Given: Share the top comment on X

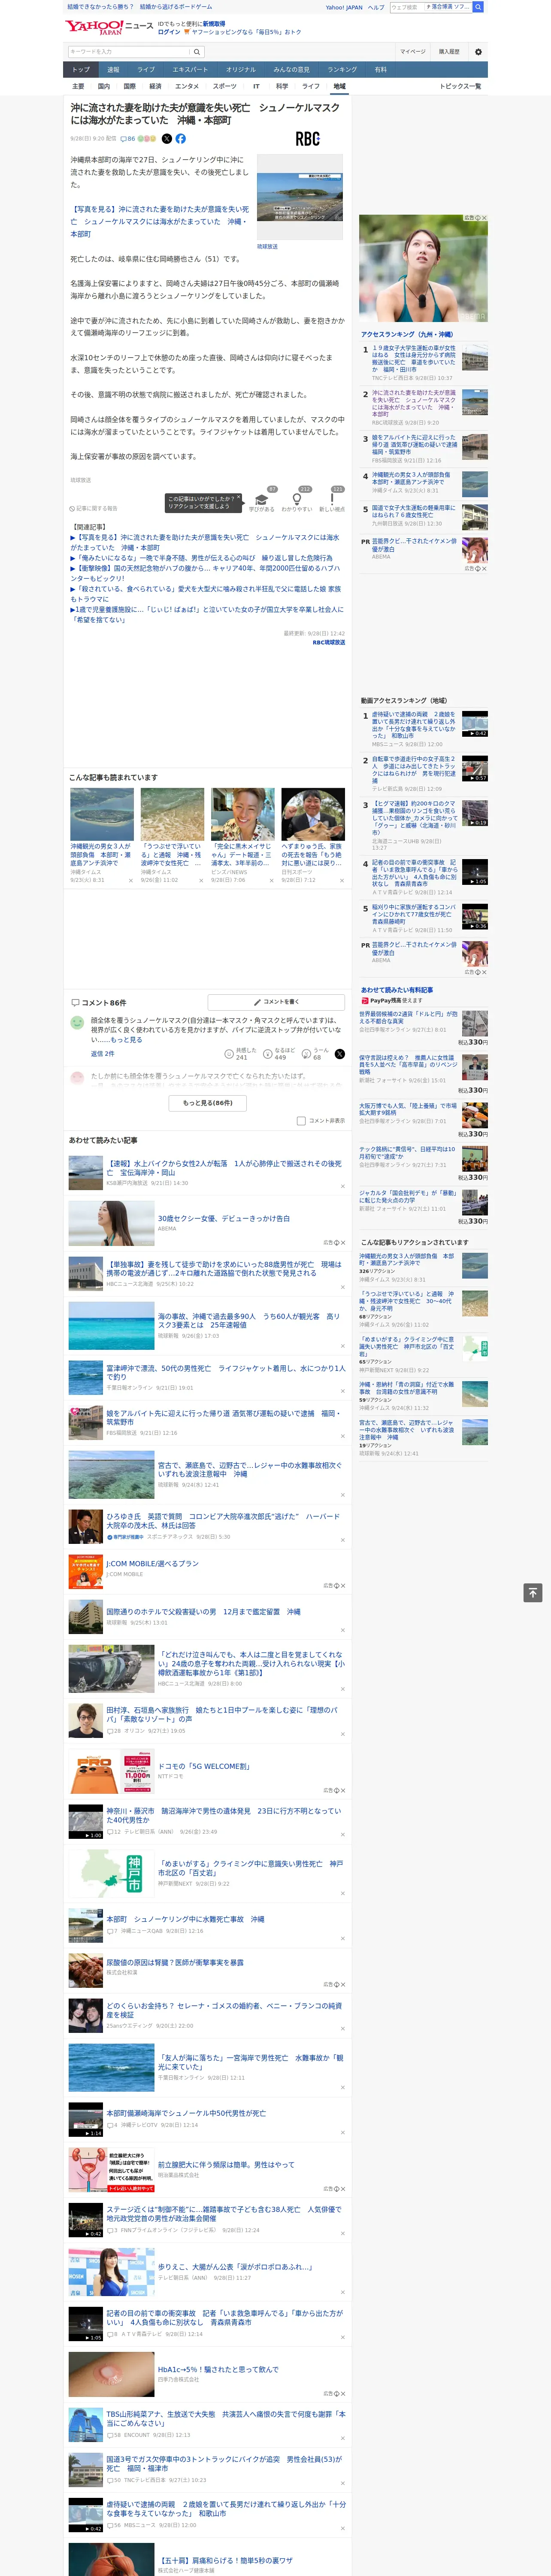Looking at the screenshot, I should click(340, 1054).
